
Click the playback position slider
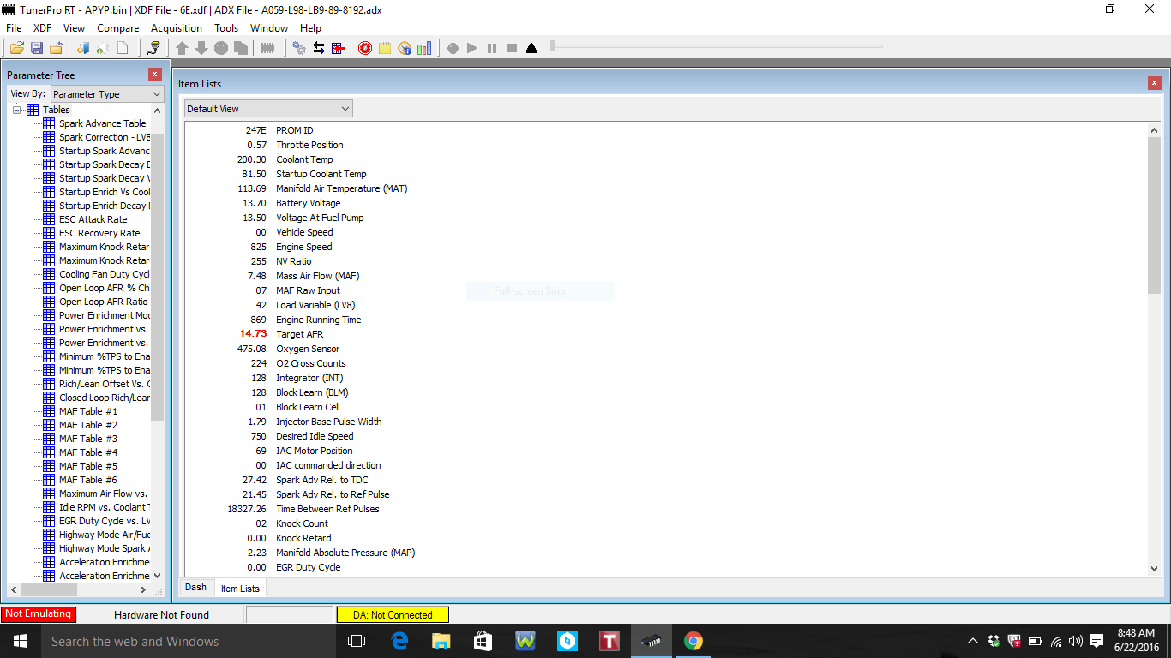coord(554,45)
